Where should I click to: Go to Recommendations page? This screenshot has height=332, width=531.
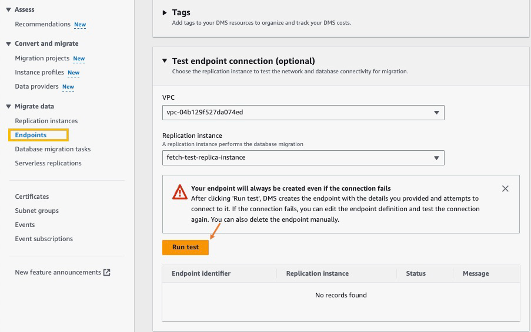coord(42,25)
